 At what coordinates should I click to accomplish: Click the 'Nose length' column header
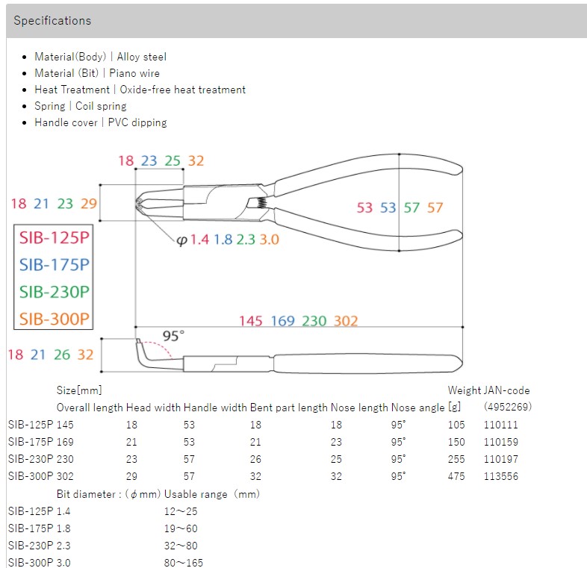coord(359,408)
